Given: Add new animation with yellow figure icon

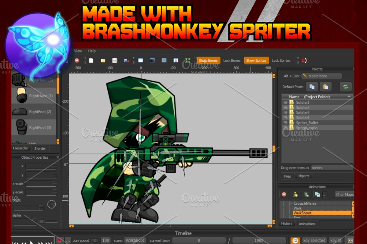Looking at the screenshot, I should tap(295, 194).
